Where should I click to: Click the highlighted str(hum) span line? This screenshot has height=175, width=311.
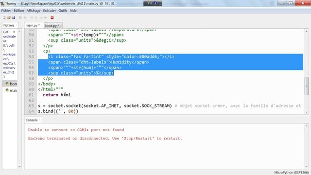click(x=85, y=68)
